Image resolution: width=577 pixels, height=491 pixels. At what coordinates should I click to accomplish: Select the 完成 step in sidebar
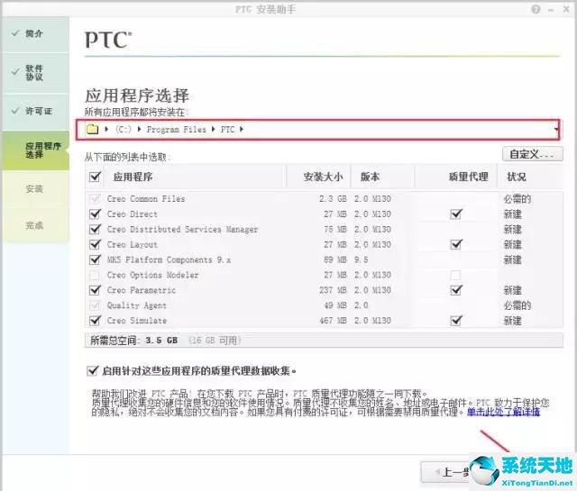(36, 225)
